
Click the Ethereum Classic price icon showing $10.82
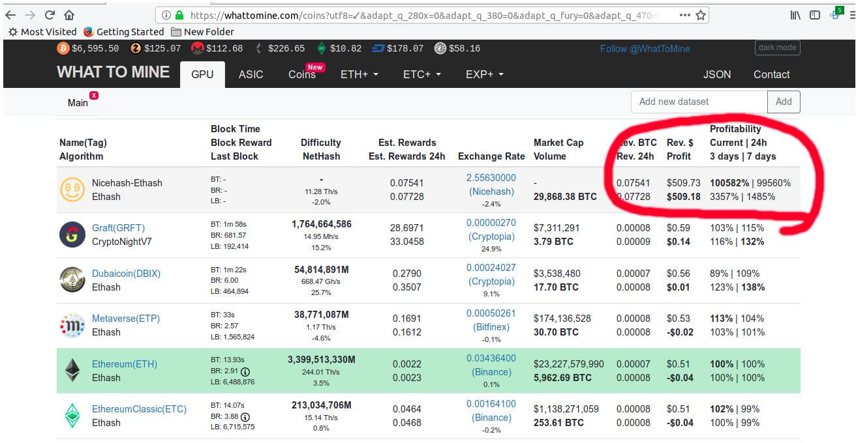(x=321, y=48)
